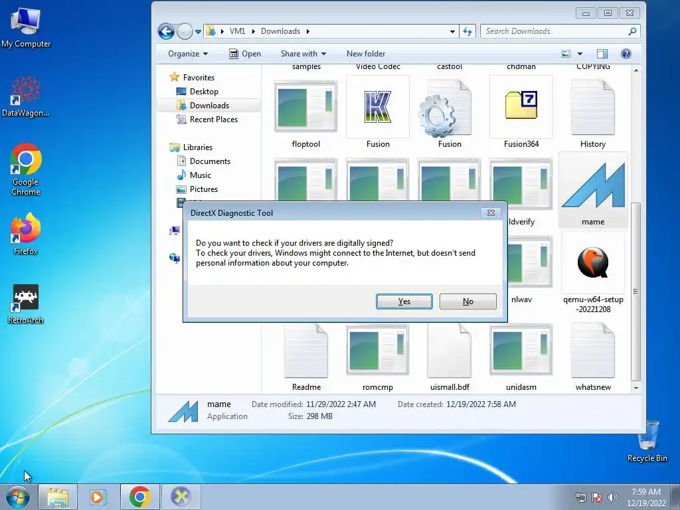Open My Computer desktop icon
Viewport: 680px width, 510px height.
pos(26,27)
